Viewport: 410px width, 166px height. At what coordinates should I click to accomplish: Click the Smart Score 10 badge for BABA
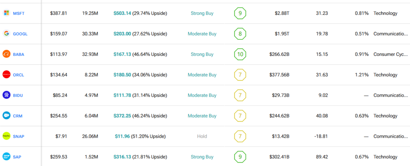tap(240, 54)
